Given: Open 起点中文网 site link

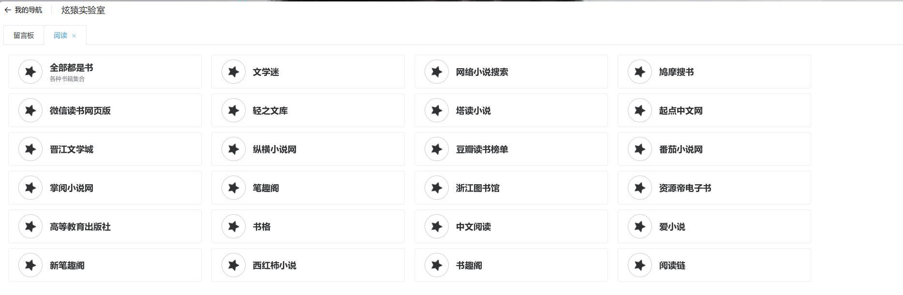Looking at the screenshot, I should 681,111.
